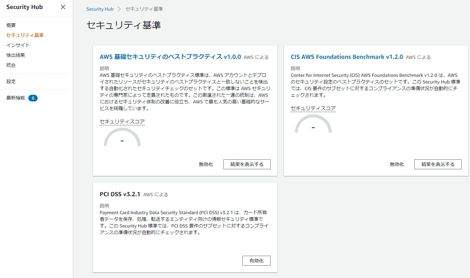
Task: Click 結果を表示する on the CIS Benchmark card
Action: coord(438,164)
